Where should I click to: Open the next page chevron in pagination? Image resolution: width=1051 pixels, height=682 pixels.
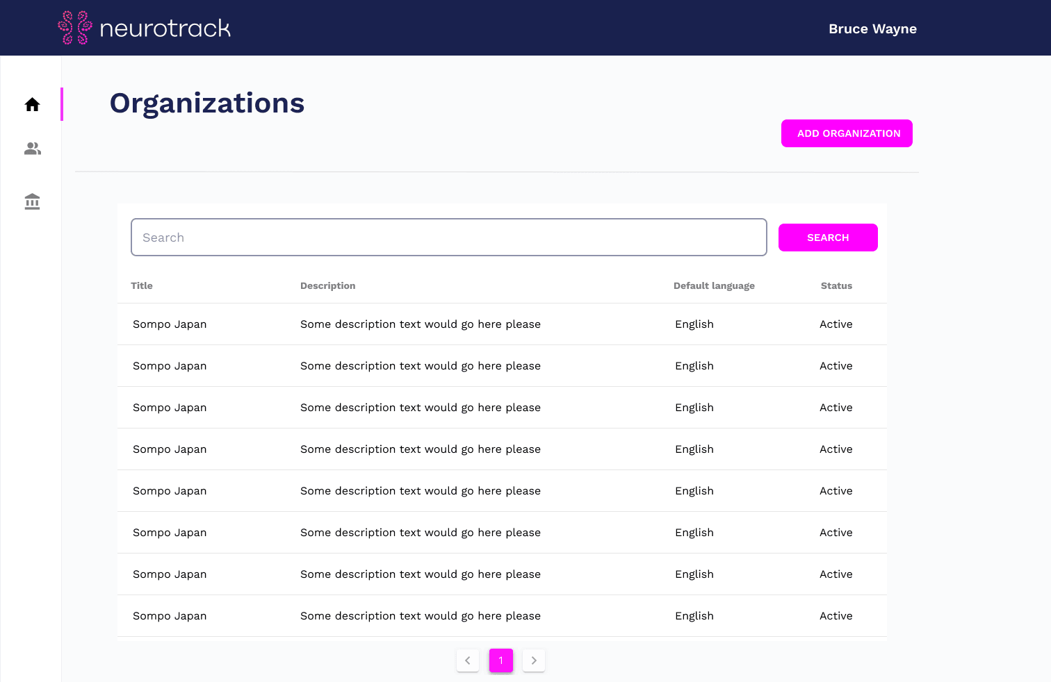pyautogui.click(x=534, y=660)
